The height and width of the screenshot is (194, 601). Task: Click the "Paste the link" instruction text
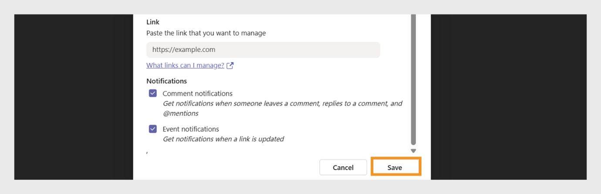click(206, 33)
